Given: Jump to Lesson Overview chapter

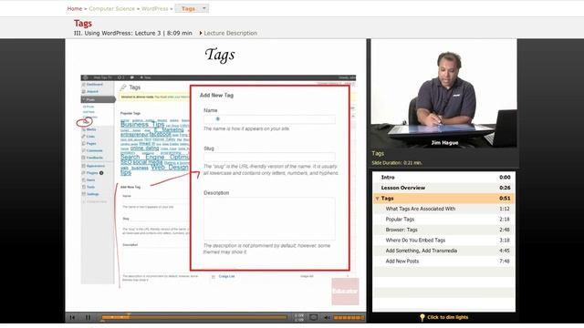Looking at the screenshot, I should [443, 188].
